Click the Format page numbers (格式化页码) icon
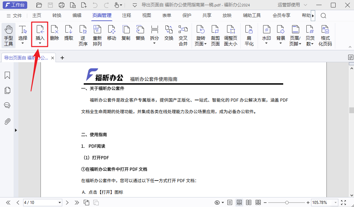The width and height of the screenshot is (354, 207). point(325,35)
